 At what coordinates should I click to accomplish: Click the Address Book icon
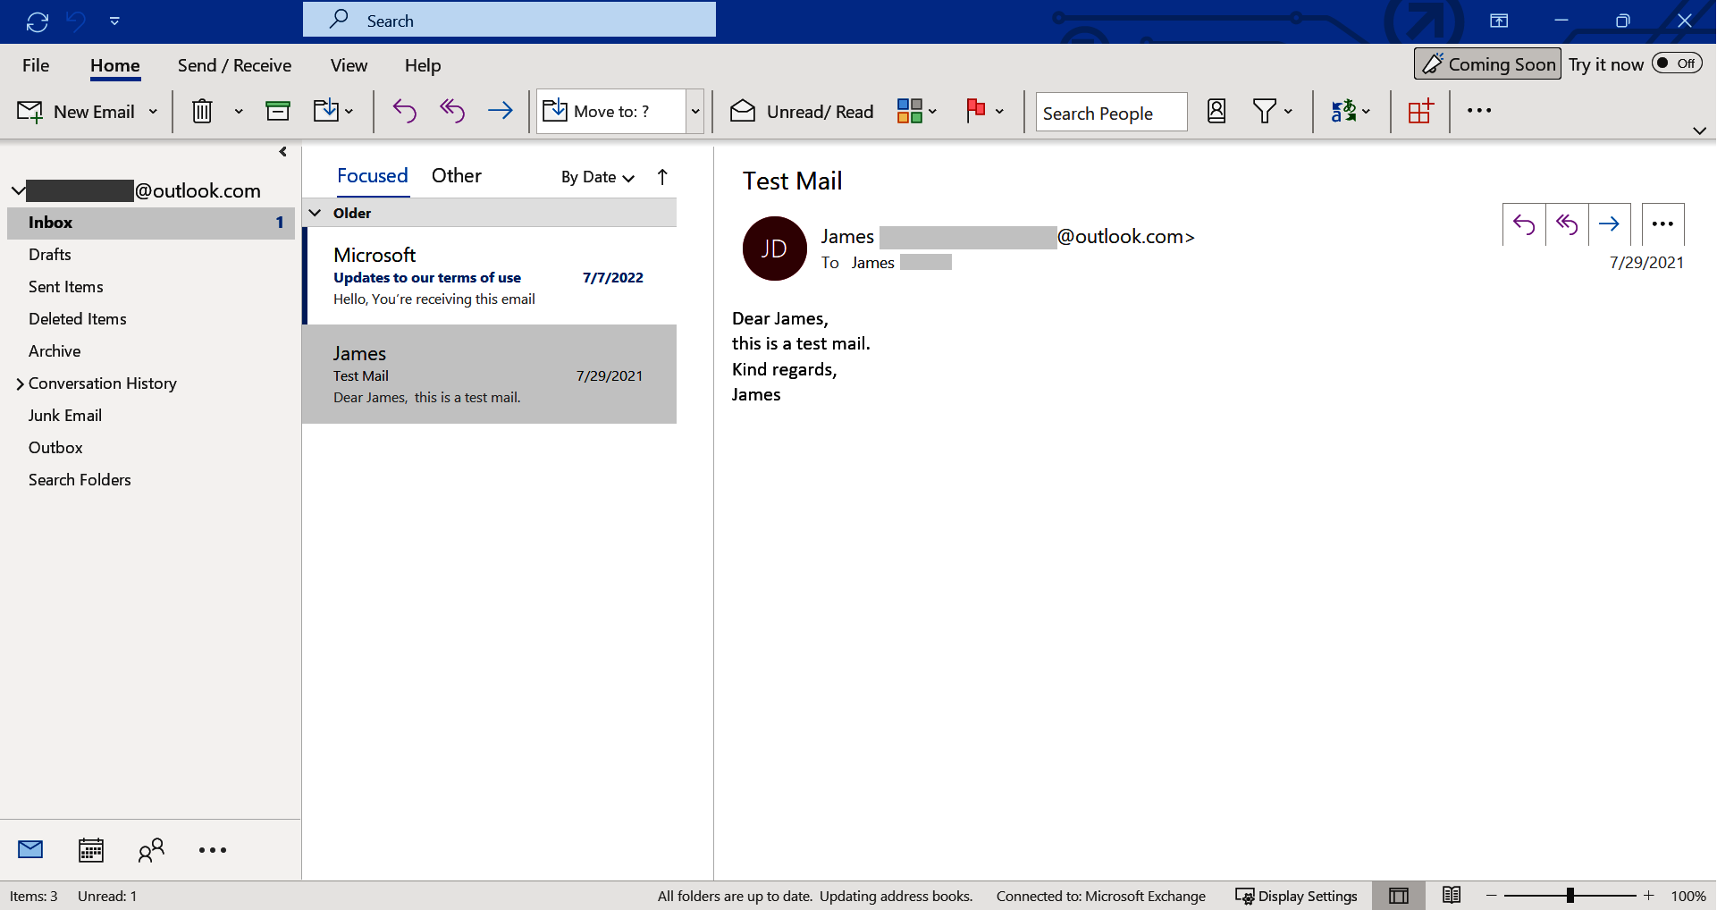click(x=1216, y=111)
